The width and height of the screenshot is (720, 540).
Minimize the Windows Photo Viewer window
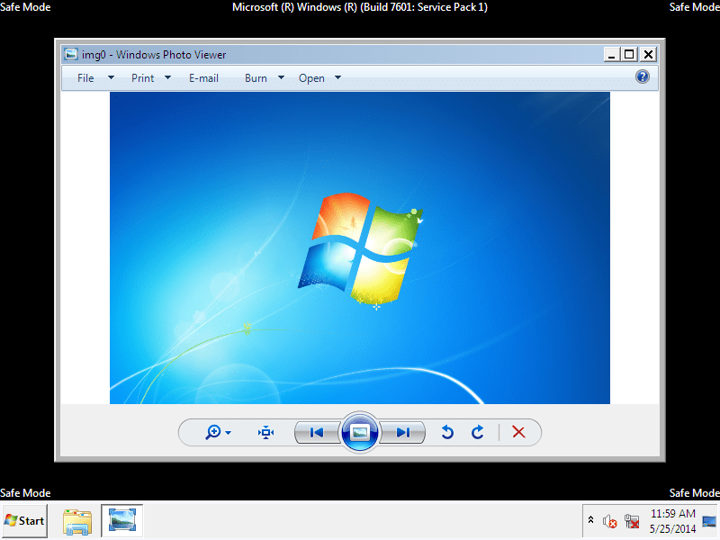611,54
